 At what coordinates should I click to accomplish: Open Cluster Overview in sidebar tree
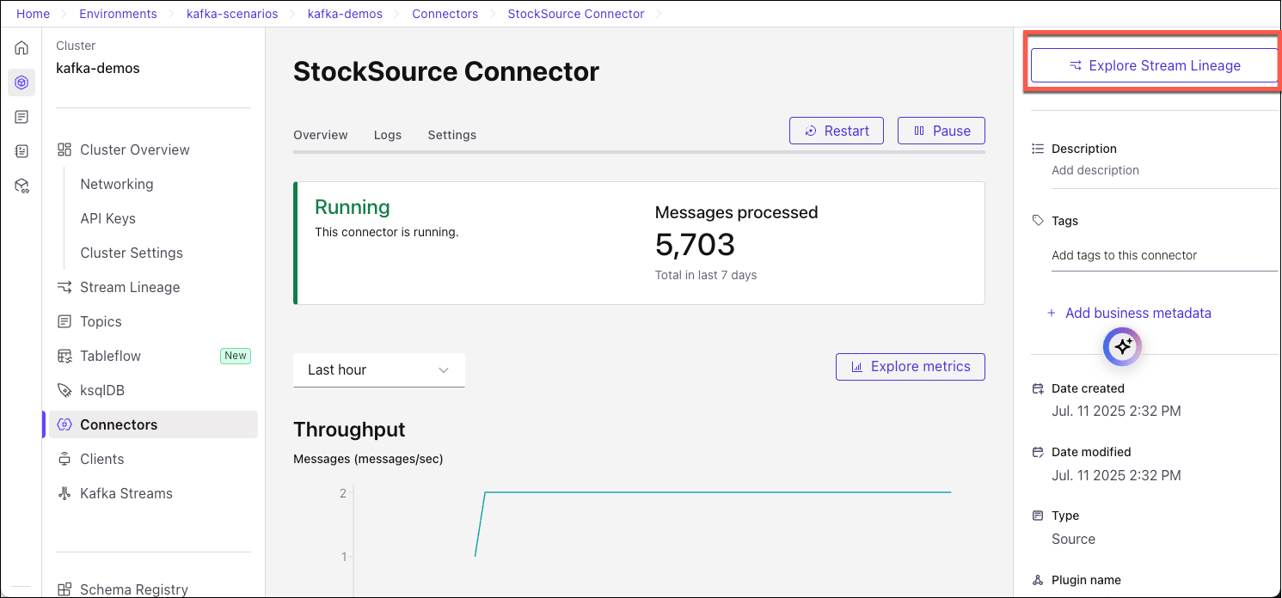click(134, 149)
